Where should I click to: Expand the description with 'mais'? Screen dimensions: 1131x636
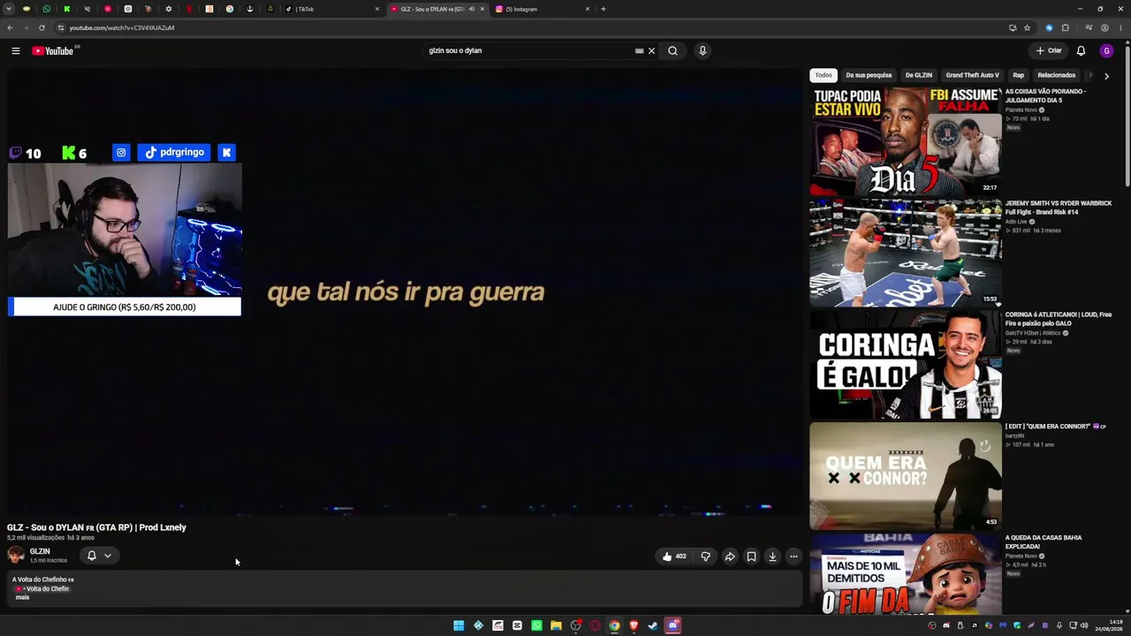click(22, 597)
